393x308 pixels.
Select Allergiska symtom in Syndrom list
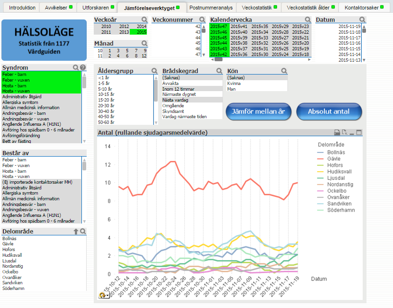point(41,102)
